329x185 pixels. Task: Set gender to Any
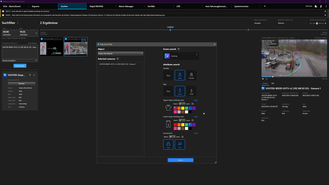tap(168, 75)
